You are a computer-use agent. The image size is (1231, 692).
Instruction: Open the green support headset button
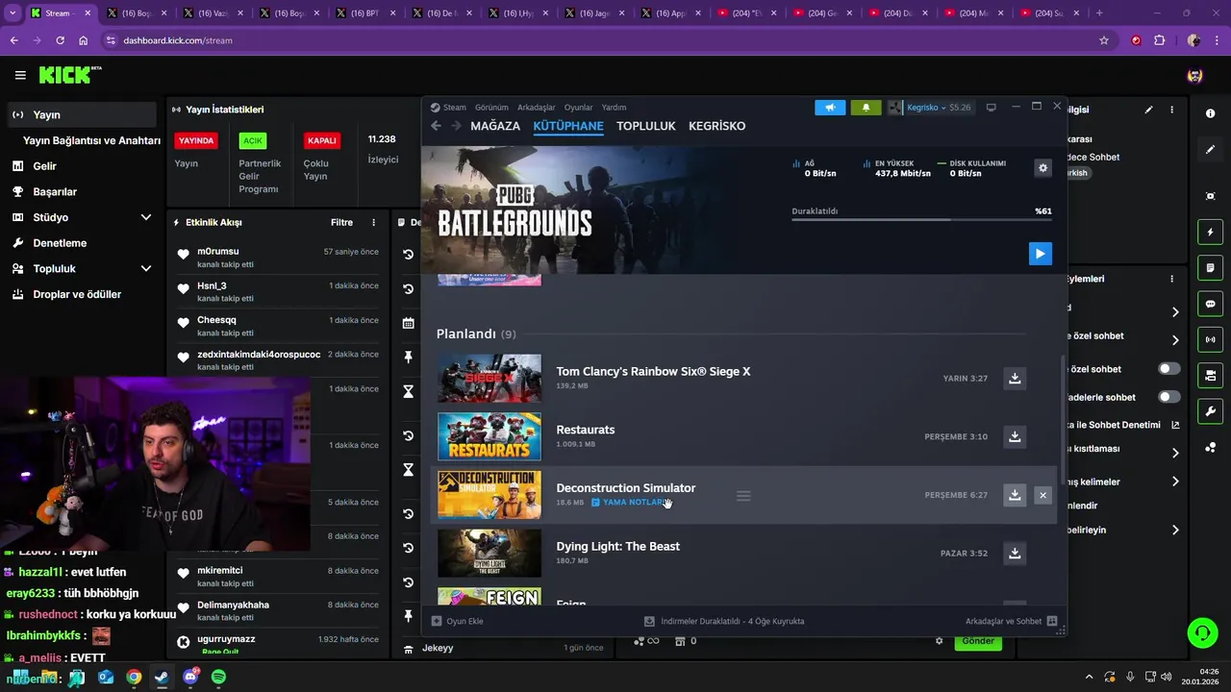pyautogui.click(x=1202, y=632)
